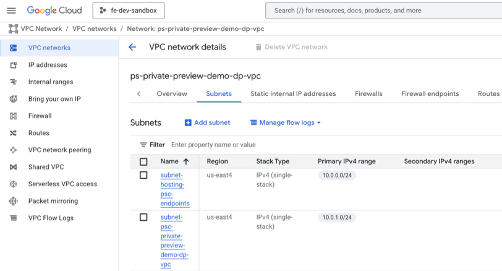Expand the Manage flow logs dropdown
The image size is (502, 271).
286,123
